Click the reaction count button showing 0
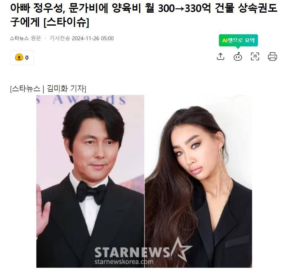 coord(22,58)
